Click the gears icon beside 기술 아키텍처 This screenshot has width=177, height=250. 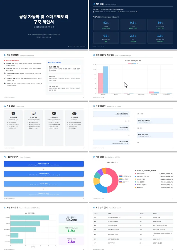click(x=5, y=157)
